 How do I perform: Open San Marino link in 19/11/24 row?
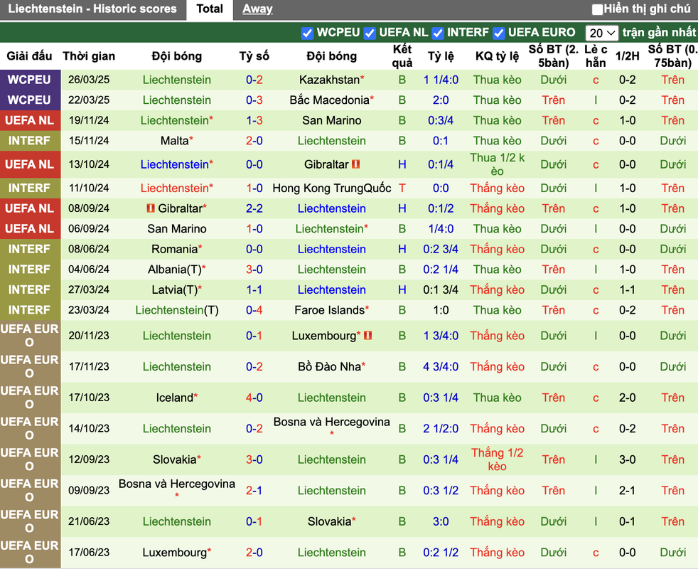(332, 120)
